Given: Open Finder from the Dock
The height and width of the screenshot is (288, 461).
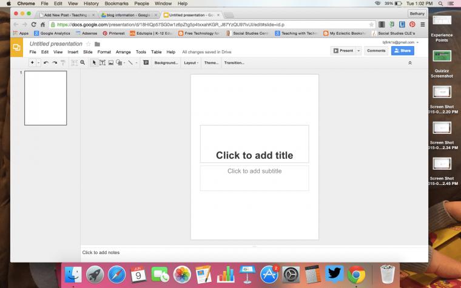Looking at the screenshot, I should pos(73,275).
